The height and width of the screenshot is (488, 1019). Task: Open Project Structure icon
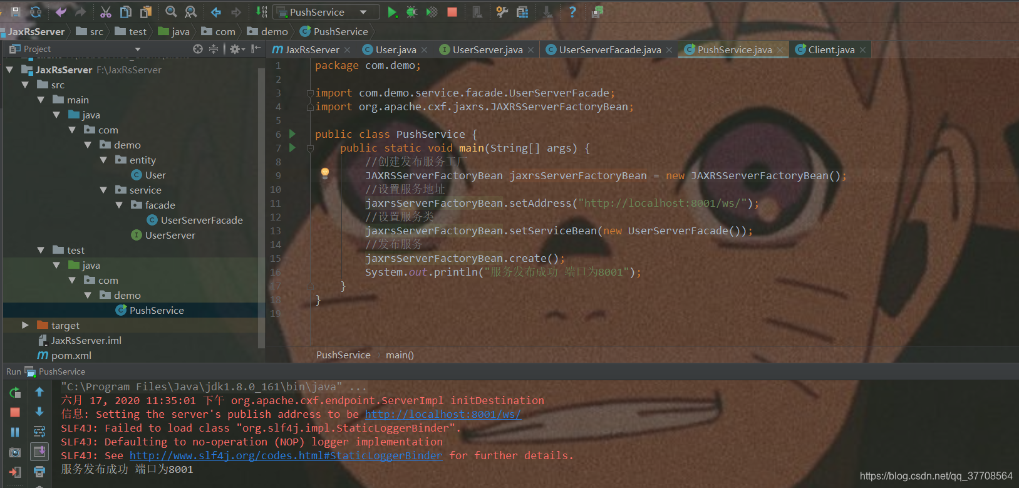[522, 12]
